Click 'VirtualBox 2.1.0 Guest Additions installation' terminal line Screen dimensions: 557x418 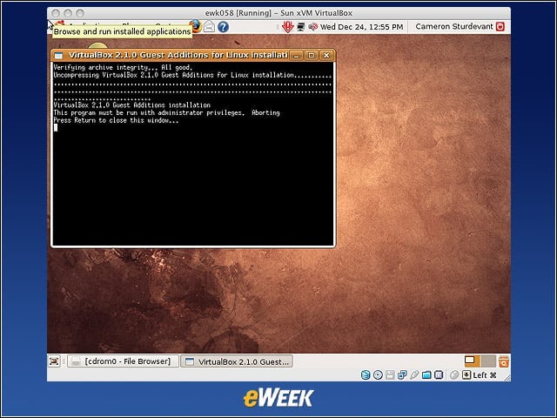131,105
